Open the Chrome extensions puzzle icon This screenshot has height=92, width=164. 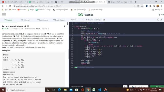[150, 6]
